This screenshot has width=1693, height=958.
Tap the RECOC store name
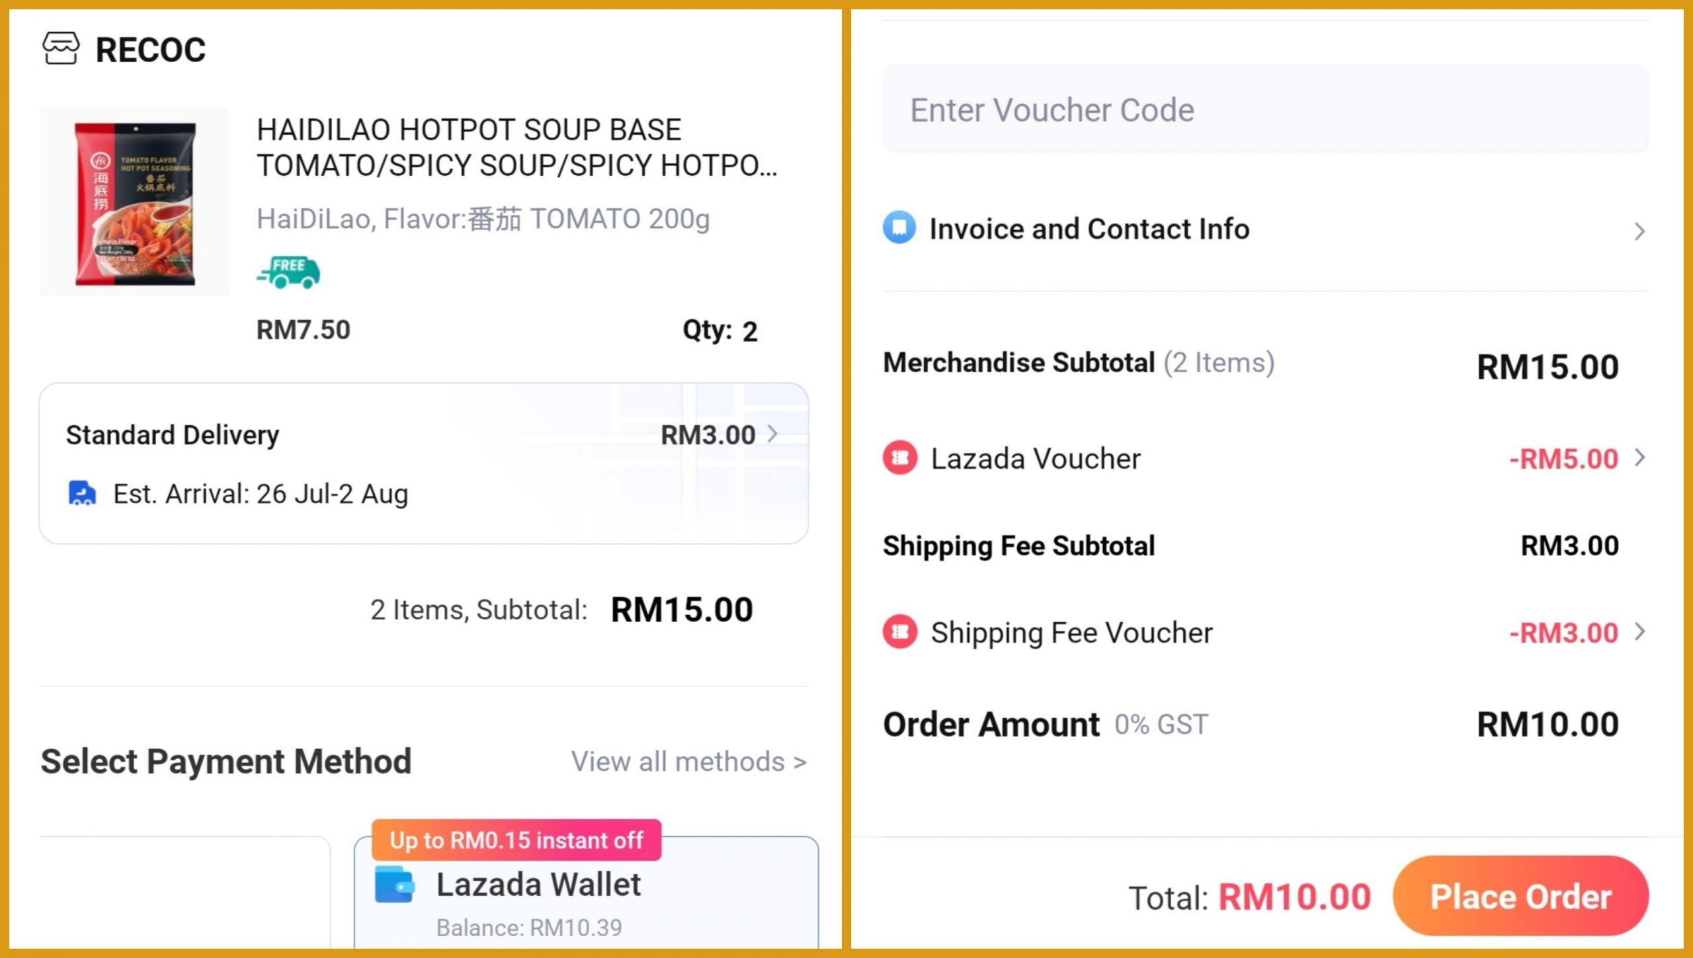[151, 50]
